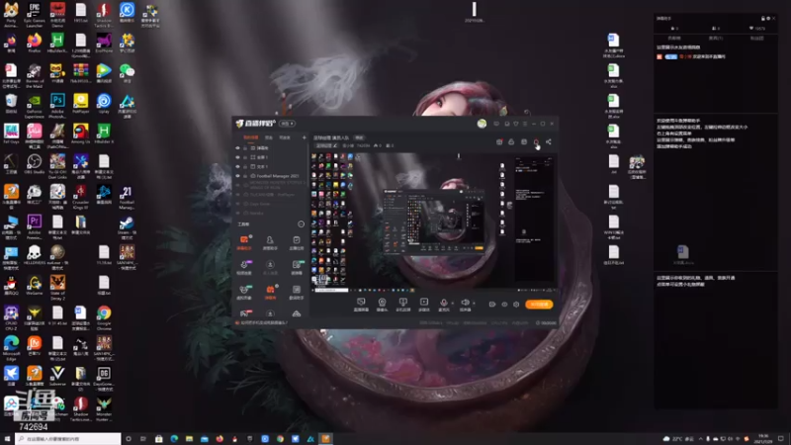Show the PotPlayer source via its eye icon

click(237, 194)
